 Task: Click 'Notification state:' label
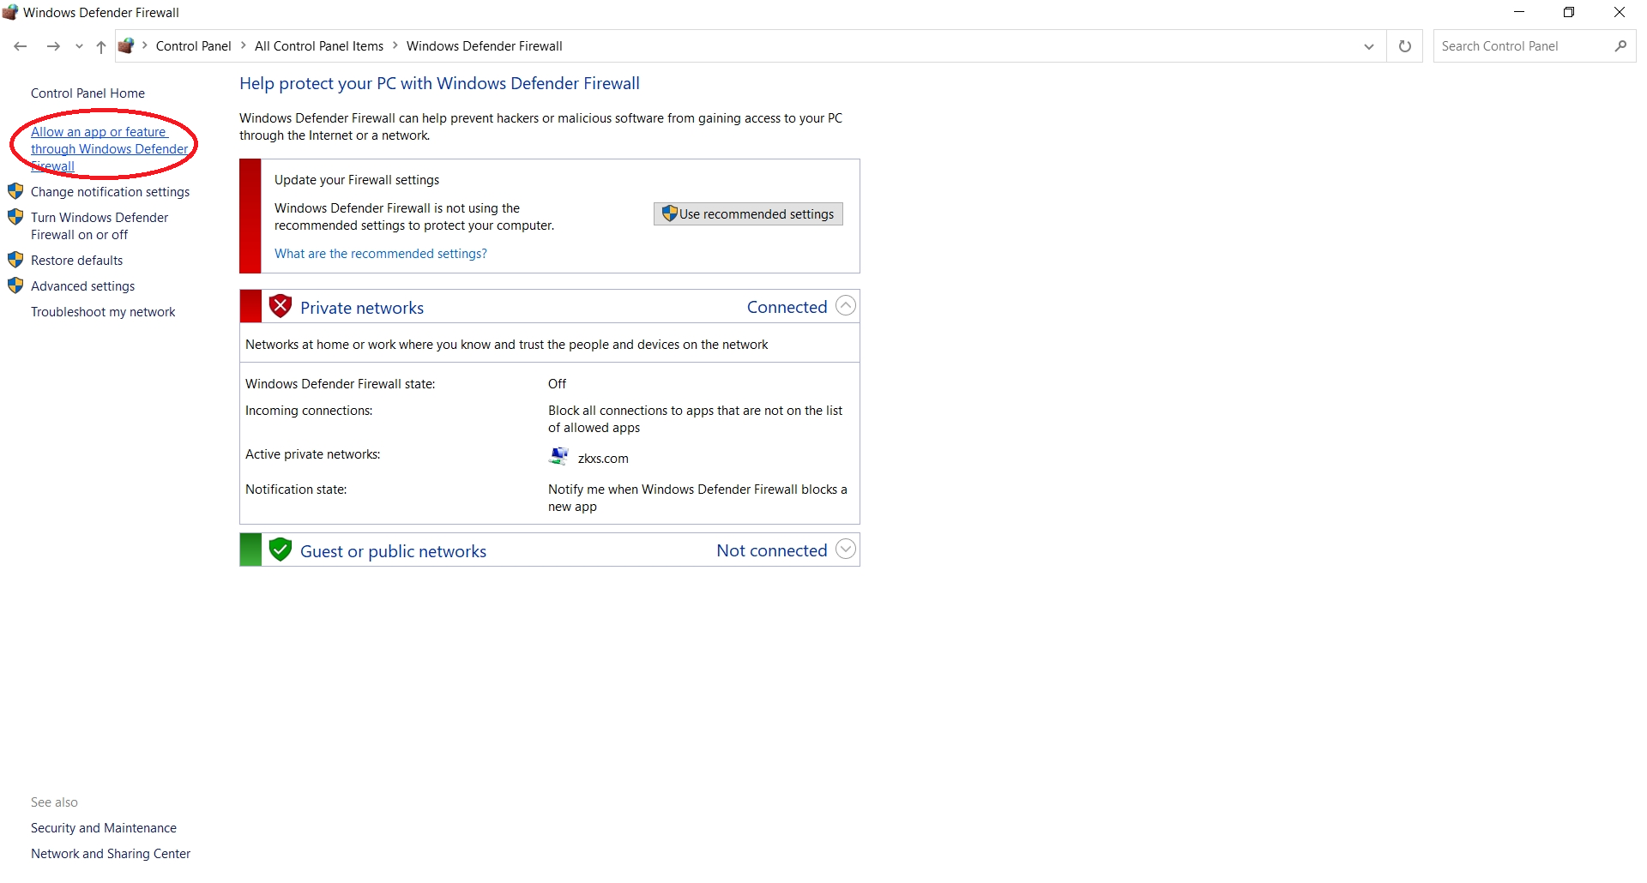pos(296,490)
